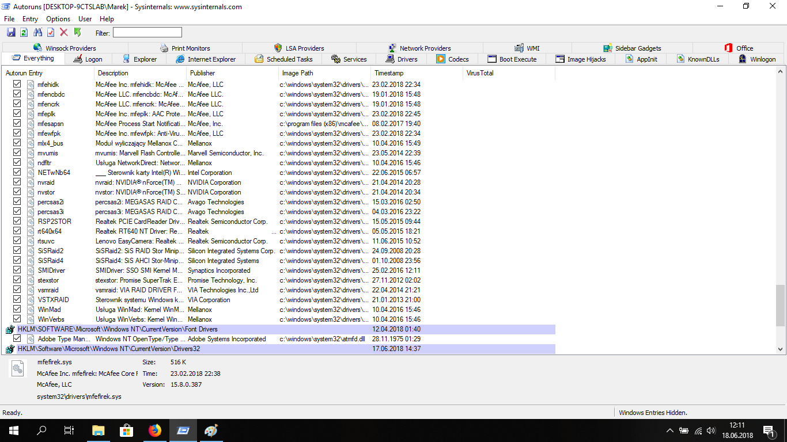The width and height of the screenshot is (787, 442).
Task: Expand the hidden tray icons chevron
Action: (x=669, y=430)
